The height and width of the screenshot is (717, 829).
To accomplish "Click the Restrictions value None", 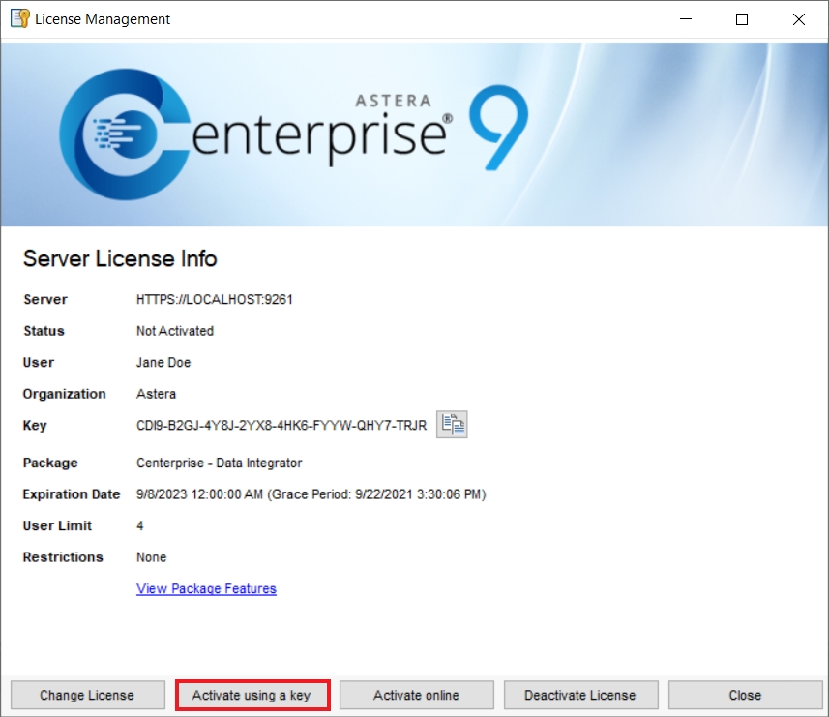I will 151,557.
